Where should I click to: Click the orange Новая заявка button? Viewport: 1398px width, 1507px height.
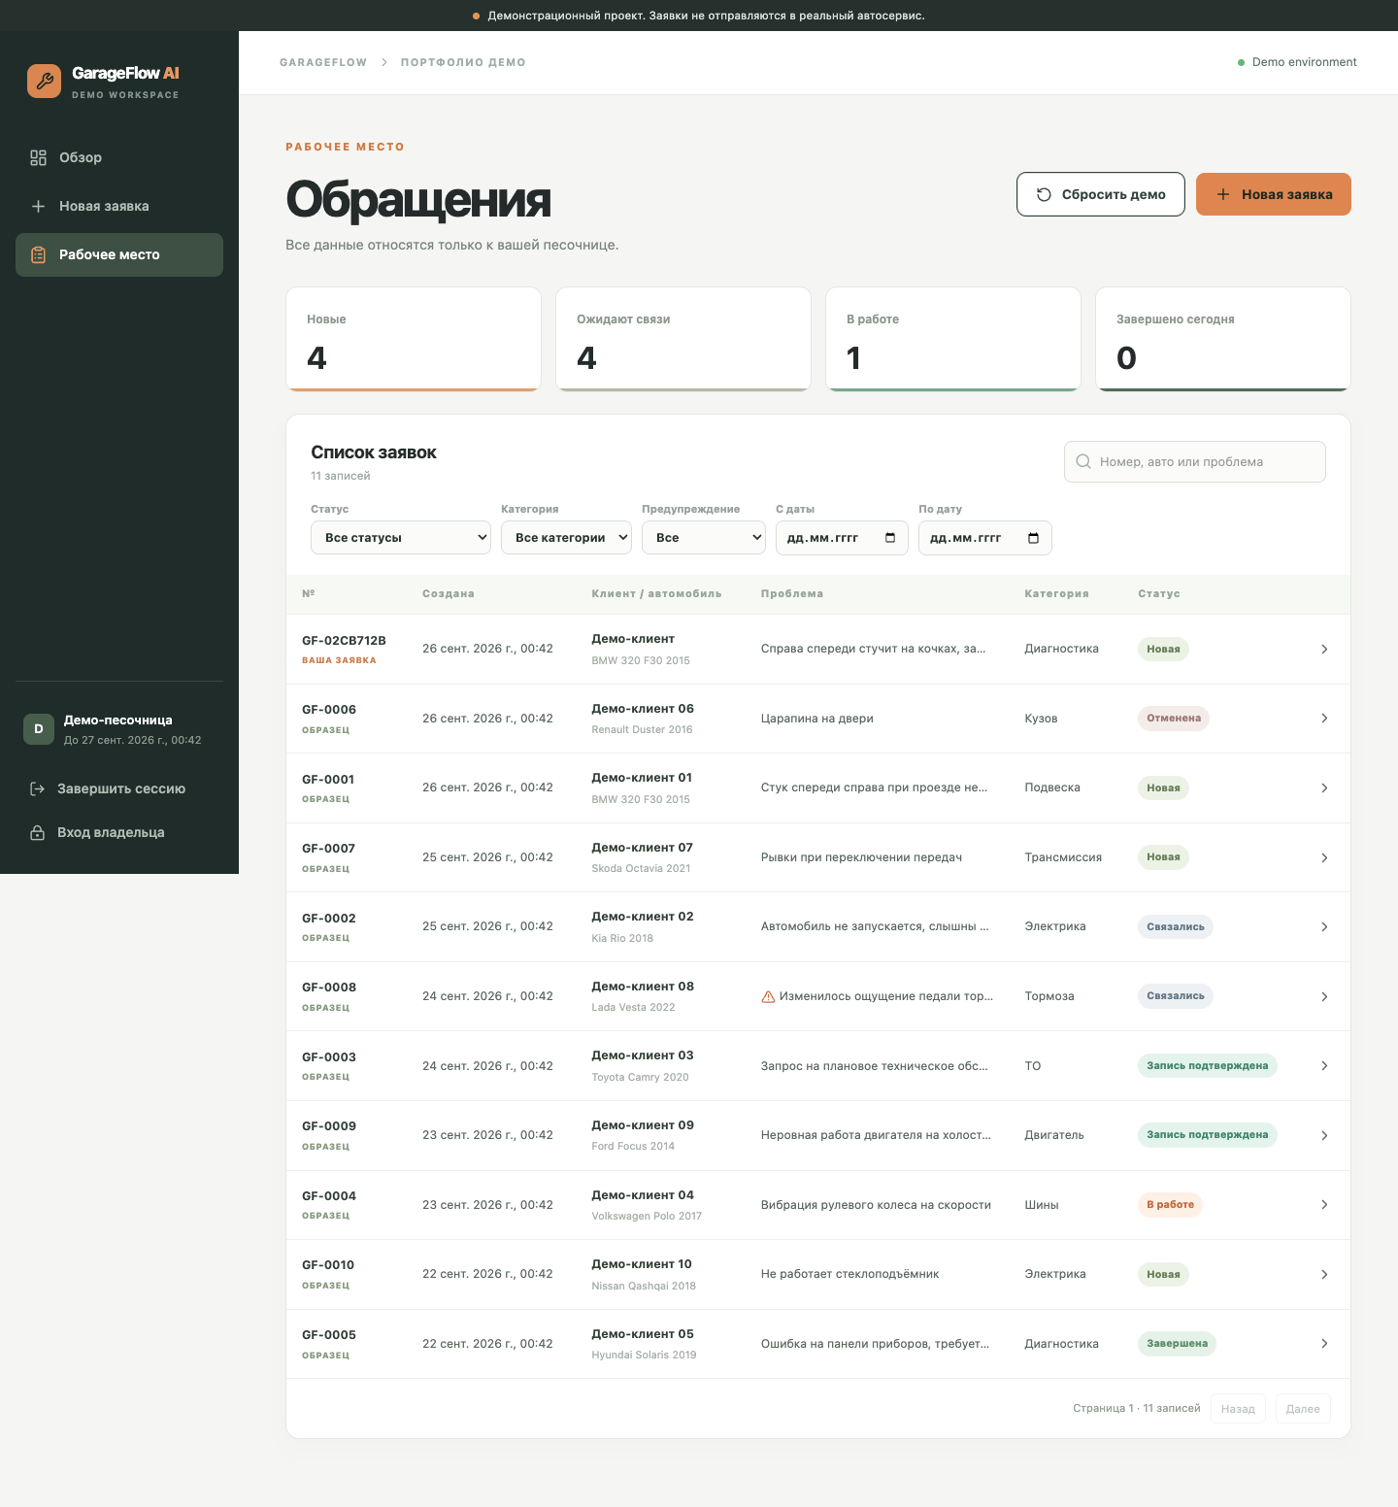(x=1274, y=194)
